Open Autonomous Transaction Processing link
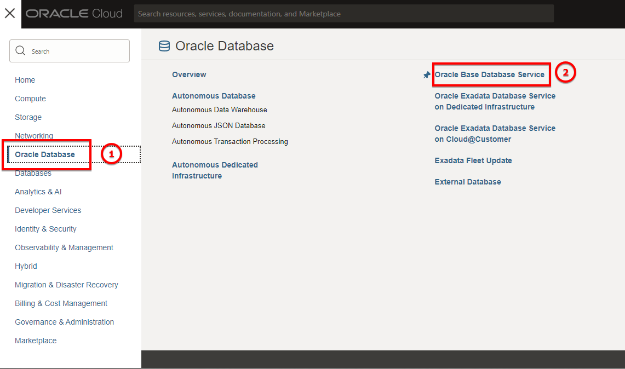The width and height of the screenshot is (625, 369). 230,142
